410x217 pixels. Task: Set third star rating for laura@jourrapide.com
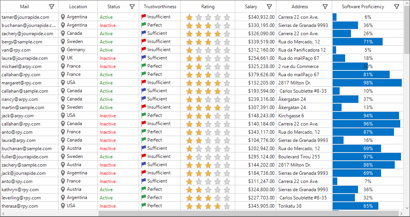[208, 58]
